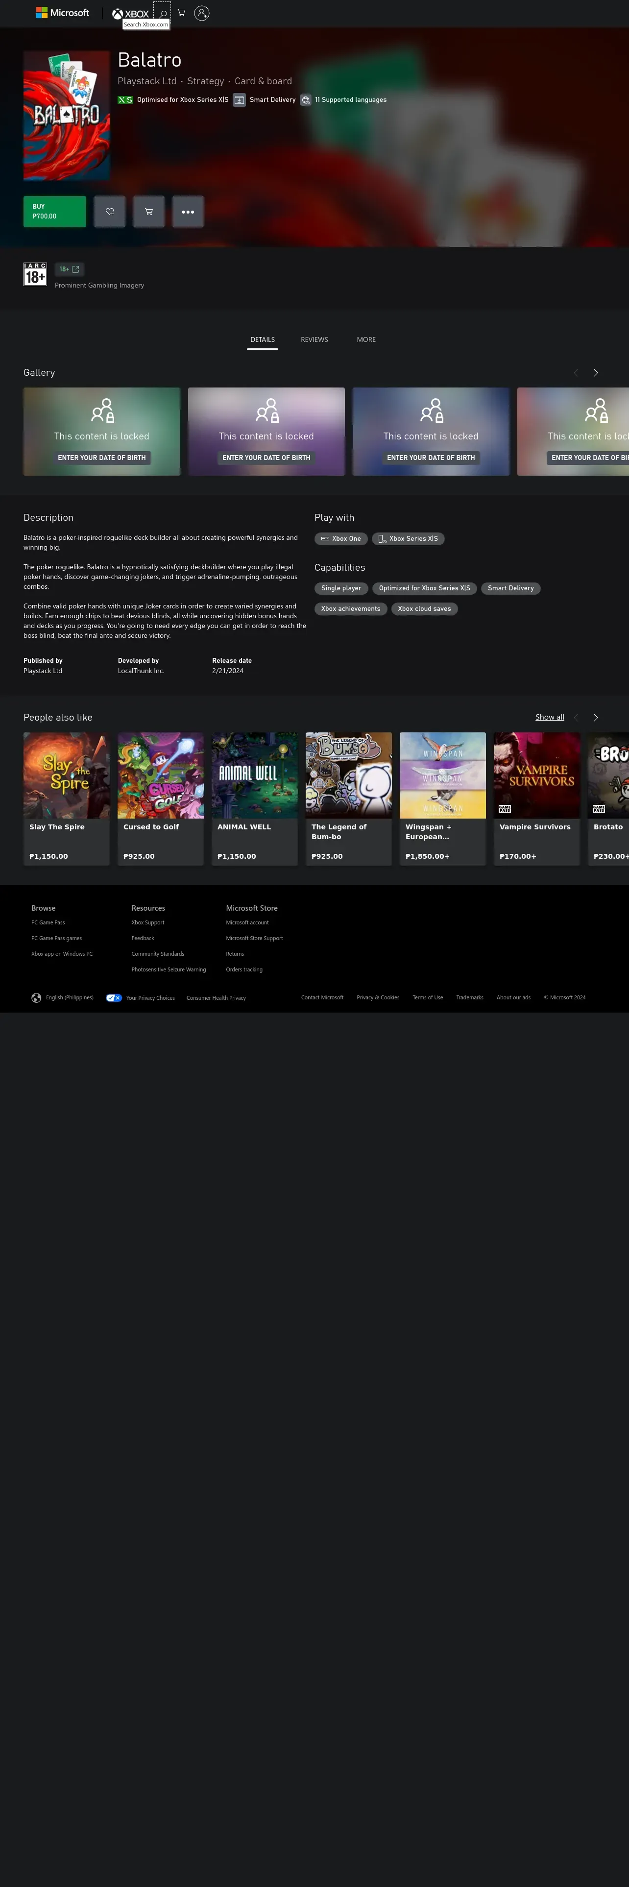Open the Brotato game card

(x=608, y=799)
